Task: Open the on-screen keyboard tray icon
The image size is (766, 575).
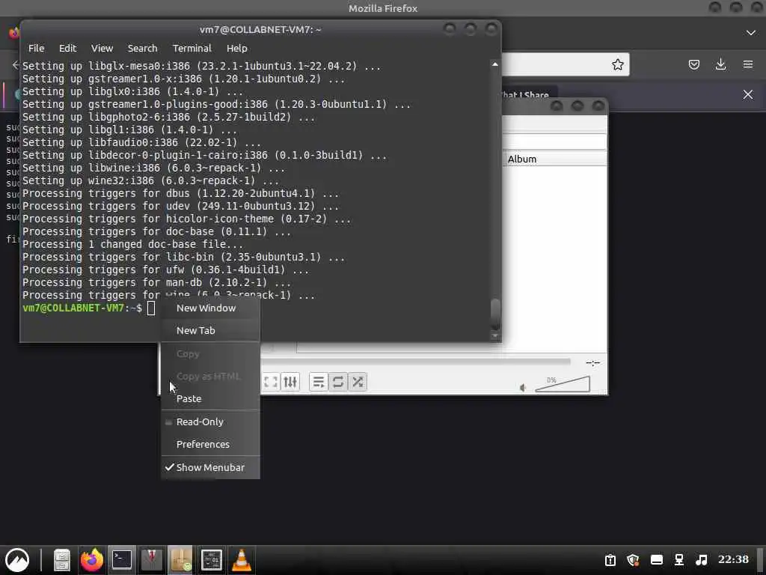Action: point(657,560)
